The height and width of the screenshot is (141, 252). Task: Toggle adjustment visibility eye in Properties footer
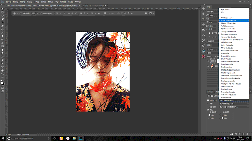(x=243, y=134)
